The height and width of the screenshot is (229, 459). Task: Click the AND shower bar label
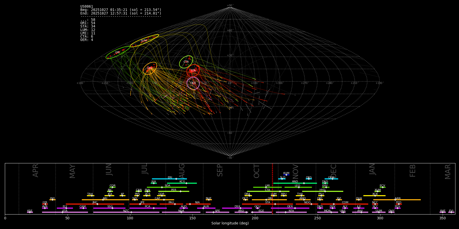[295, 182]
